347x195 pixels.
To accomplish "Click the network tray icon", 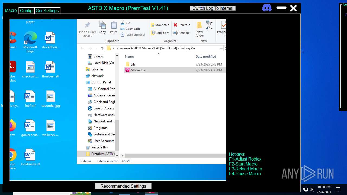I will pyautogui.click(x=306, y=190).
